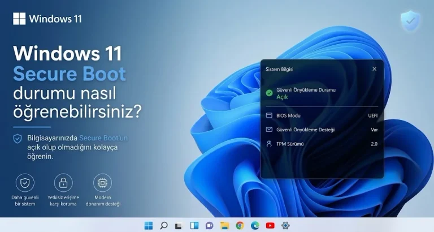The width and height of the screenshot is (434, 232).
Task: Launch Google Chrome from the taskbar
Action: click(240, 225)
